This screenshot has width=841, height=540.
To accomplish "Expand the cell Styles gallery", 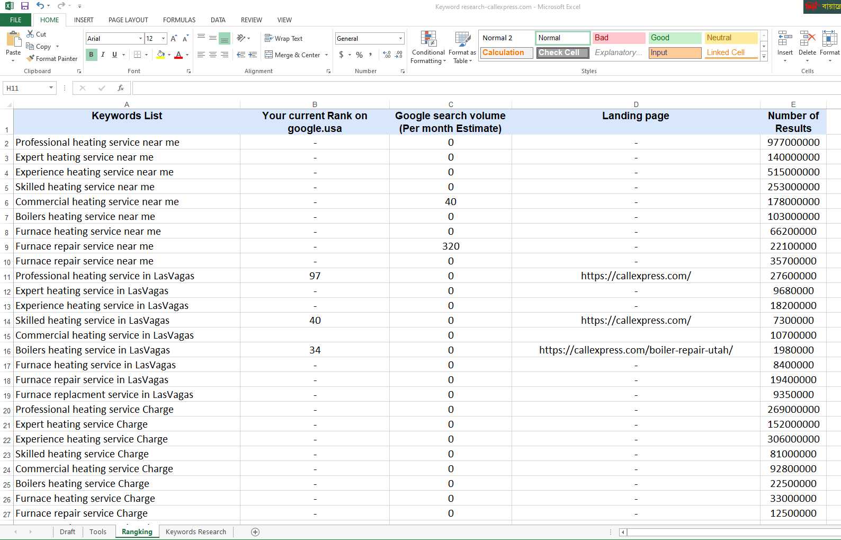I will 764,57.
